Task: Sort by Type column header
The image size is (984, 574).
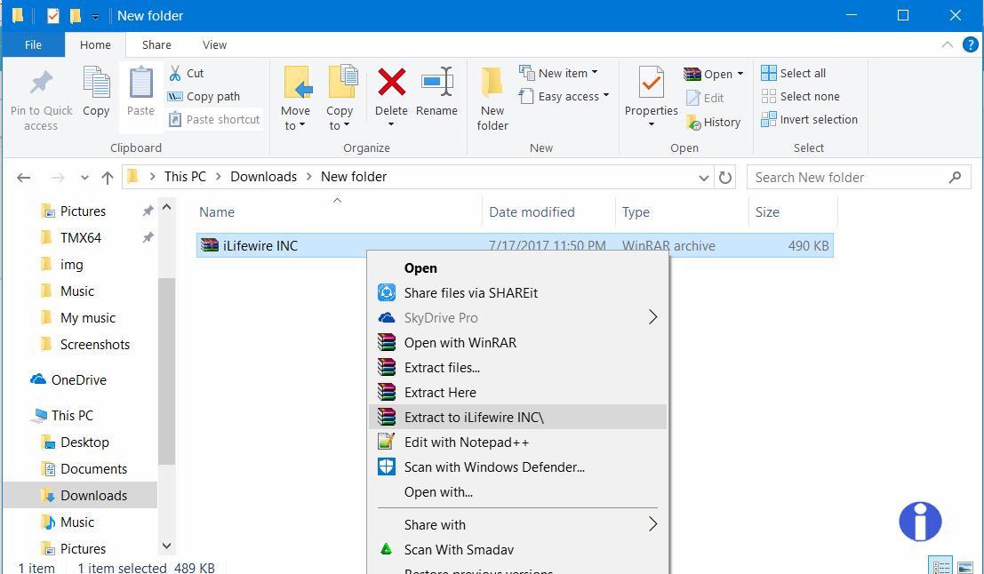Action: coord(636,212)
